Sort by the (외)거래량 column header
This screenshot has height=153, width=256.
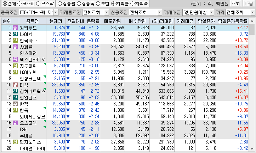pos(162,21)
